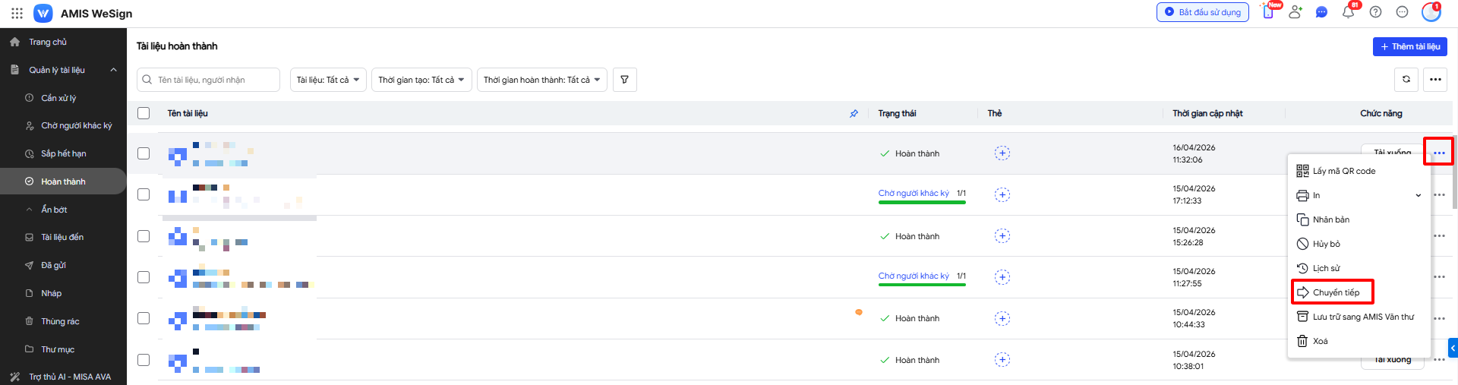Focus the document name search field
Image resolution: width=1458 pixels, height=385 pixels.
[x=216, y=80]
